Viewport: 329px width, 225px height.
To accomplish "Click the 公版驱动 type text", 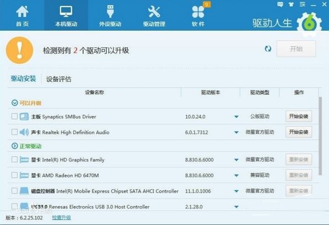I will coord(260,116).
